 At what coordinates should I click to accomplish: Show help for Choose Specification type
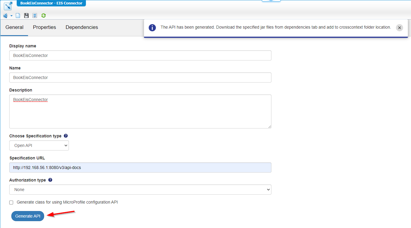point(66,136)
